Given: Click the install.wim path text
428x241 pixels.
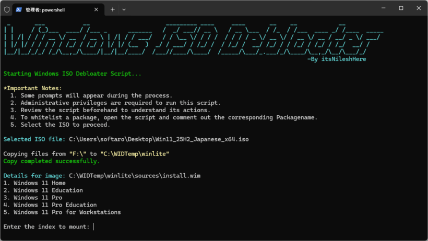Looking at the screenshot, I should click(135, 176).
